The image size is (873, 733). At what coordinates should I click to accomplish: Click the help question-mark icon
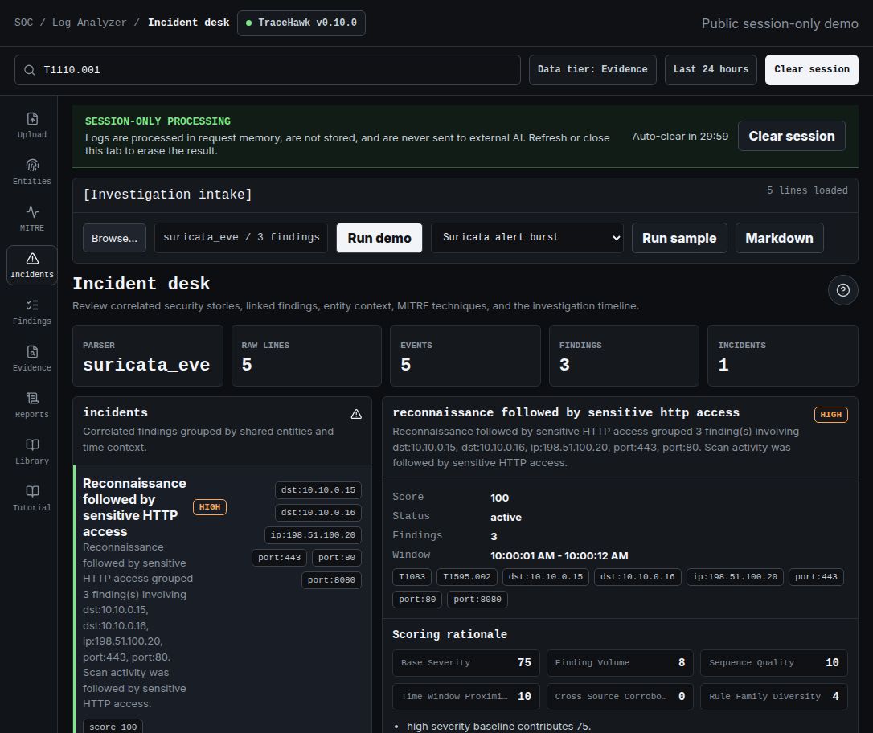click(843, 290)
